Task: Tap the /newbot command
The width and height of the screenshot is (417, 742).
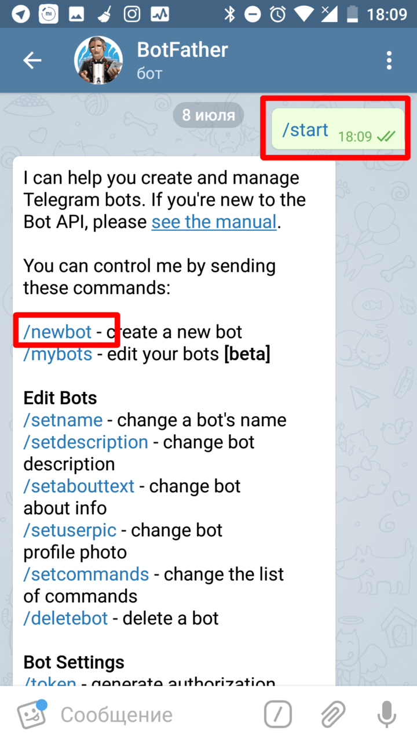Action: tap(57, 332)
